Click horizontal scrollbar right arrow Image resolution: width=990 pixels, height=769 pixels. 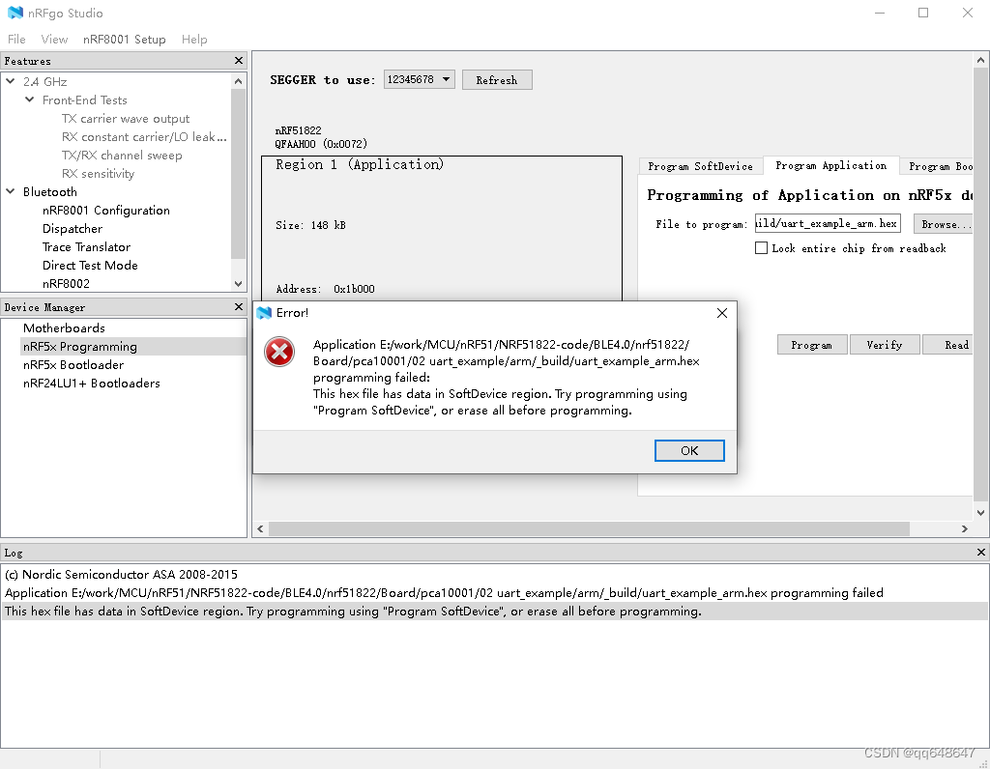965,528
